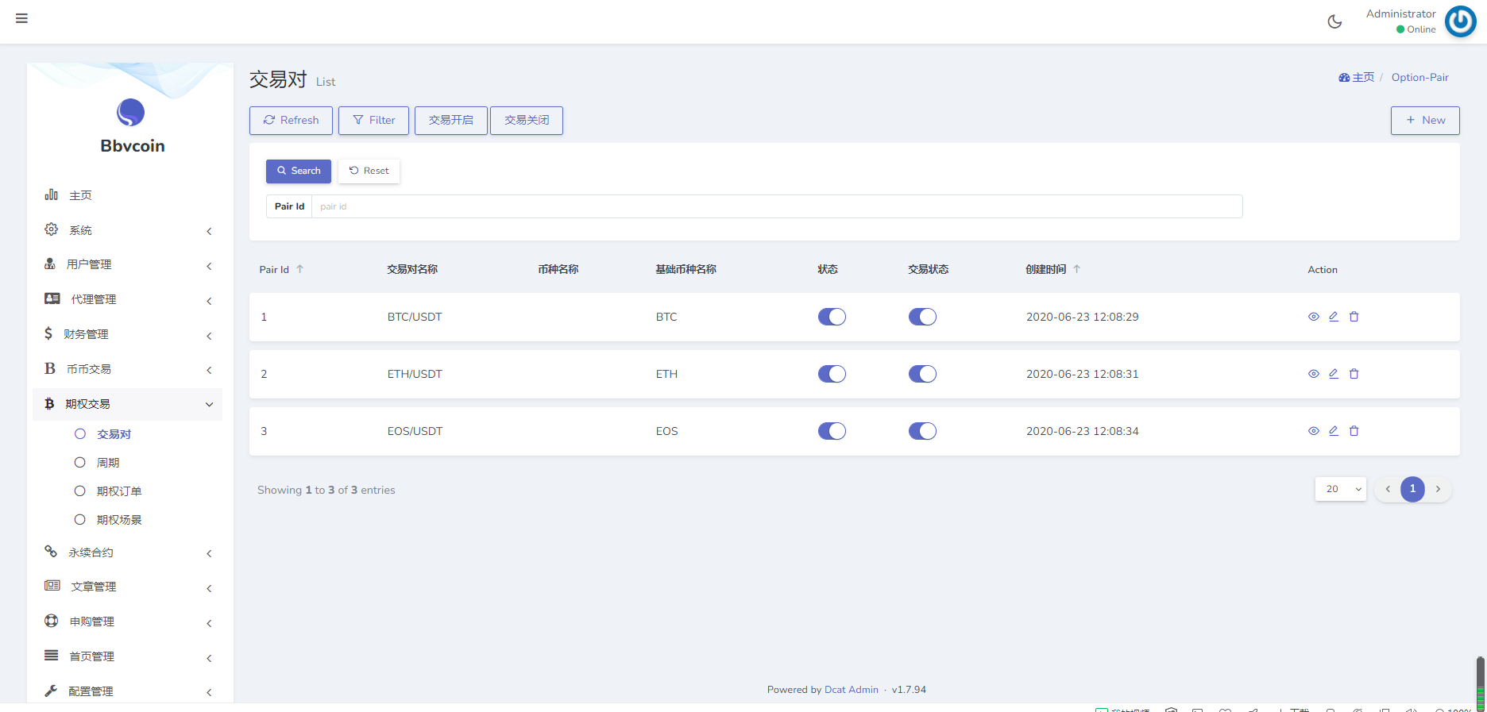Toggle 交易状态 switch for ETH/USDT
1487x712 pixels.
(x=922, y=374)
